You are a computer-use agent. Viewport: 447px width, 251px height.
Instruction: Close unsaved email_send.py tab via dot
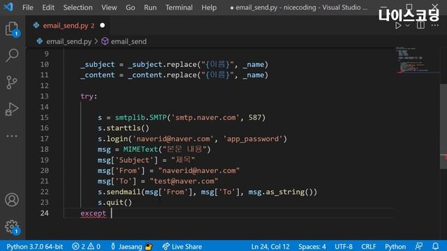coord(103,26)
